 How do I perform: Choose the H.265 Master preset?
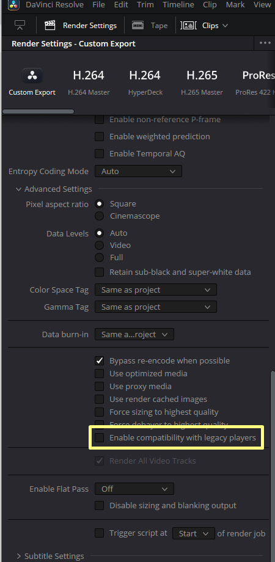click(x=202, y=82)
